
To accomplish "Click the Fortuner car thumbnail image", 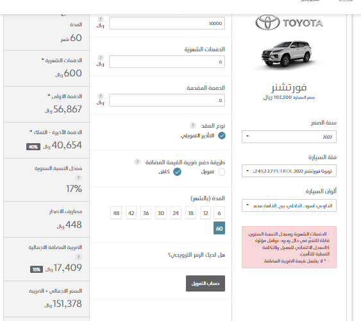I will [x=287, y=54].
